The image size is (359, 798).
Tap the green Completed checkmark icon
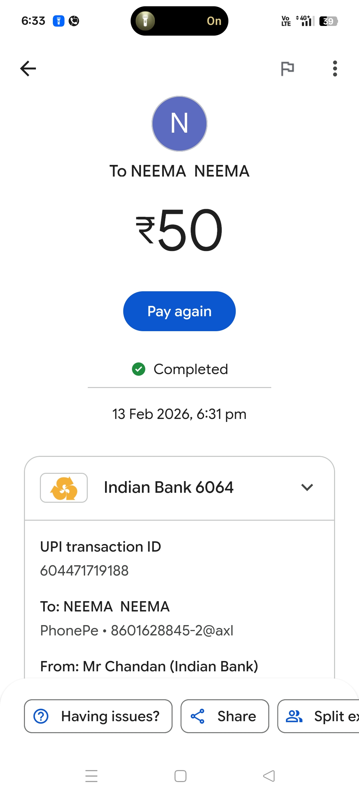139,369
